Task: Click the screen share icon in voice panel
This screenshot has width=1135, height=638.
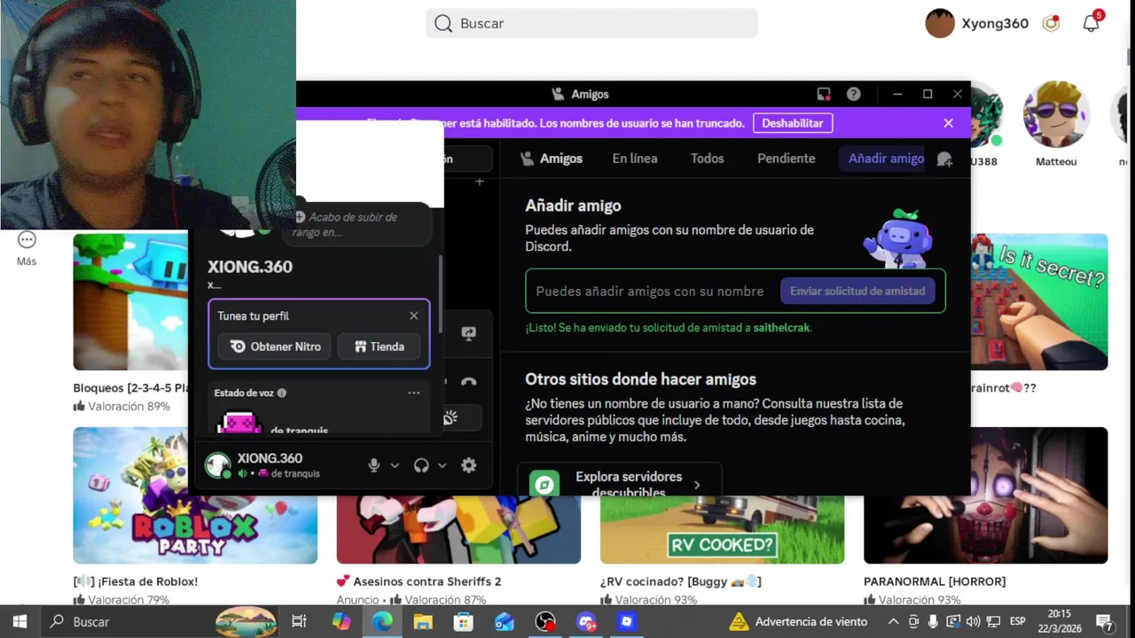Action: [x=468, y=333]
